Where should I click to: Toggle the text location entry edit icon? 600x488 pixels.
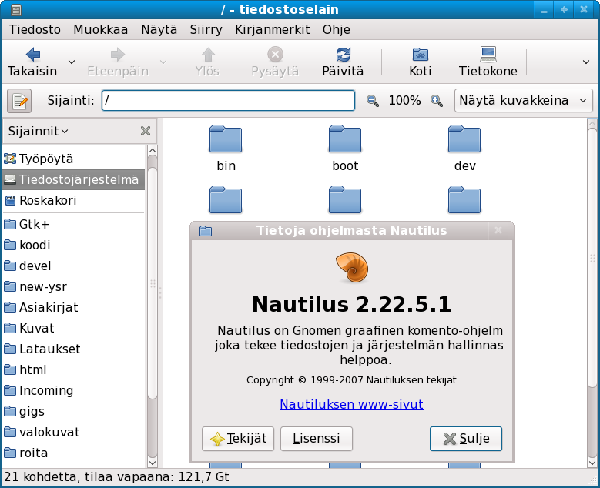[19, 101]
